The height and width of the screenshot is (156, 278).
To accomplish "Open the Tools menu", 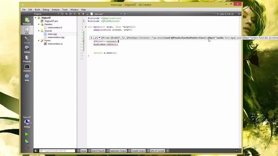I will (x=65, y=10).
